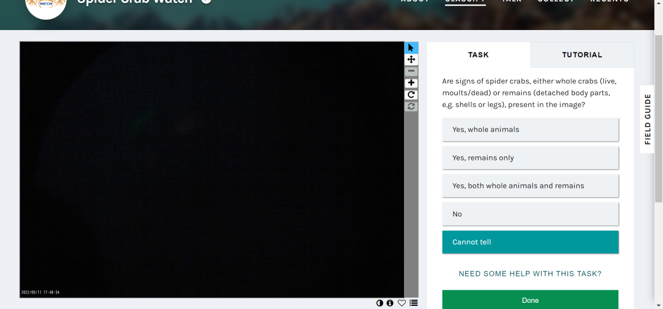Choose the answer No
Image resolution: width=663 pixels, height=309 pixels.
[530, 214]
